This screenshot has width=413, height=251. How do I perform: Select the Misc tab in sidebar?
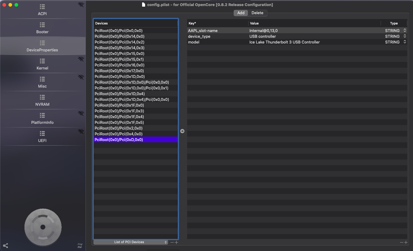coord(42,82)
